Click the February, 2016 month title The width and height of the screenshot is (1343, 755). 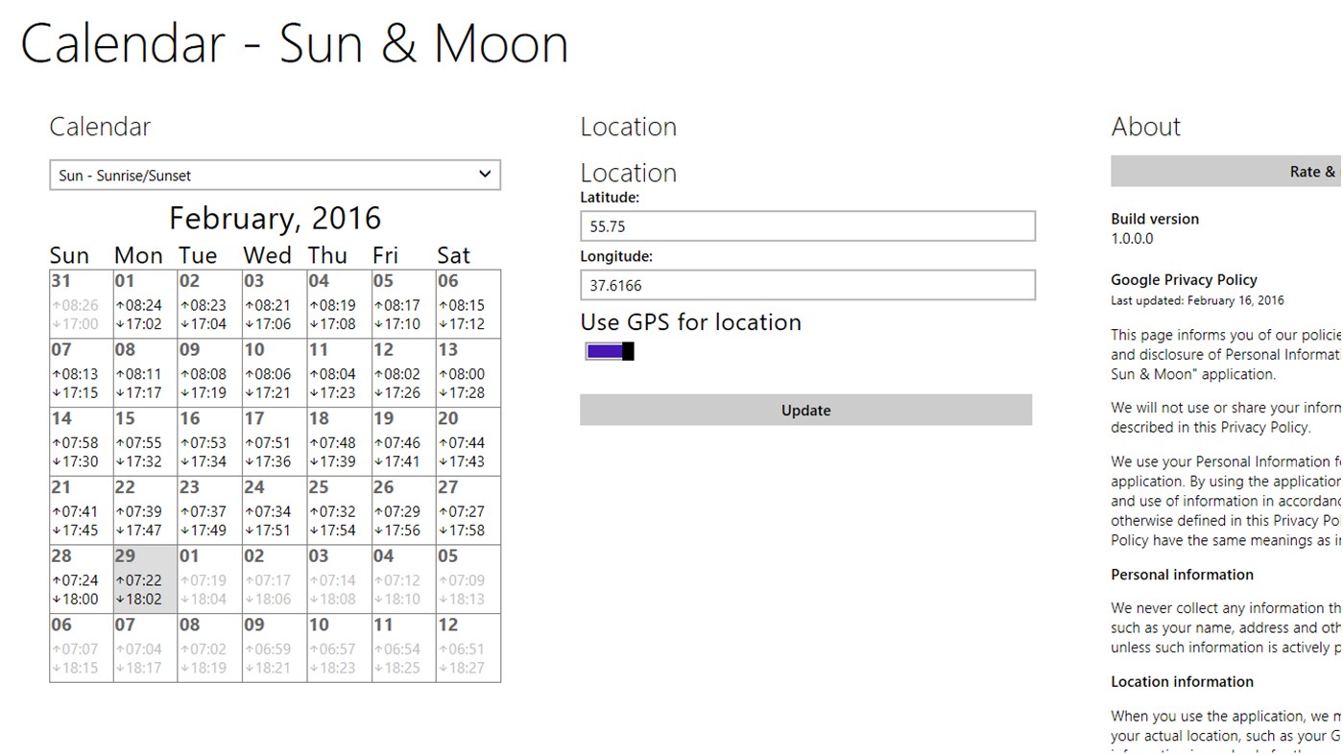(275, 218)
